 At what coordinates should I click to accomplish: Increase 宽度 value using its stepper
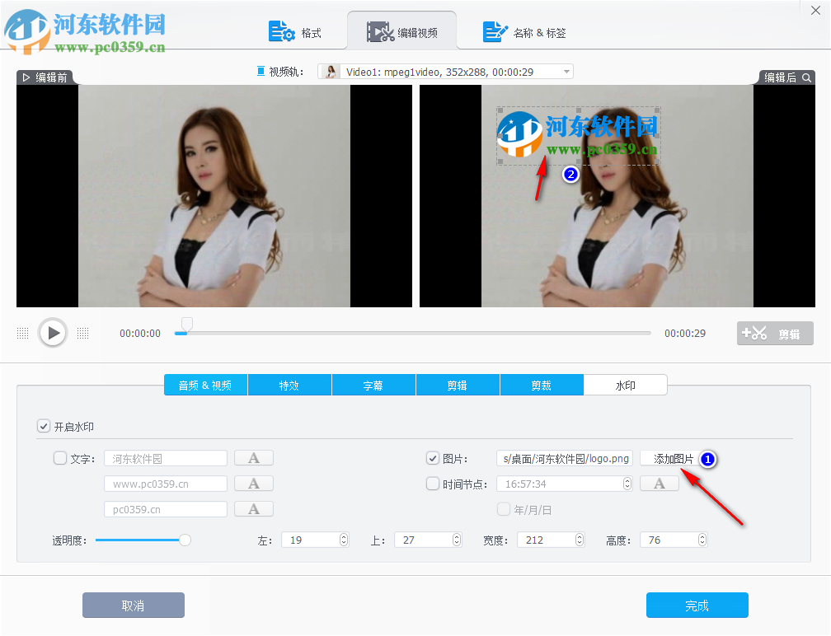point(580,535)
